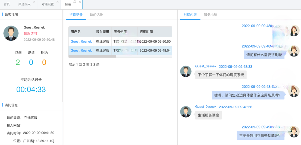
Task: Select the 对话内容 tab
Action: pos(190,15)
